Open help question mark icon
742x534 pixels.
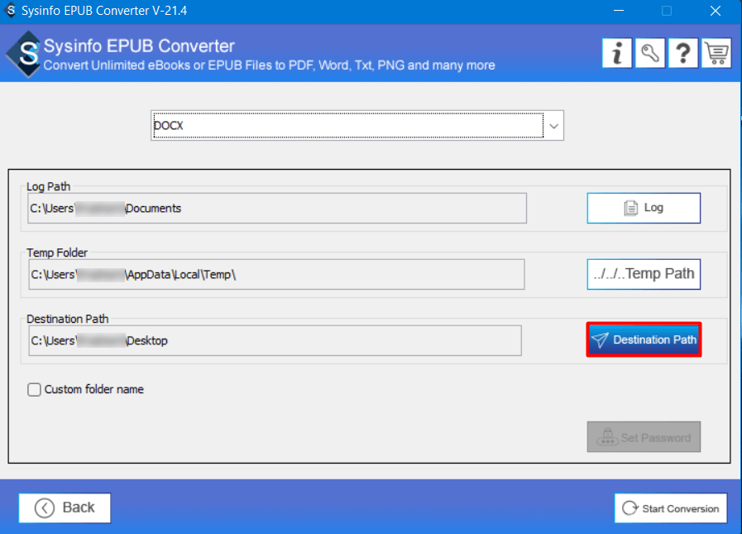[682, 53]
